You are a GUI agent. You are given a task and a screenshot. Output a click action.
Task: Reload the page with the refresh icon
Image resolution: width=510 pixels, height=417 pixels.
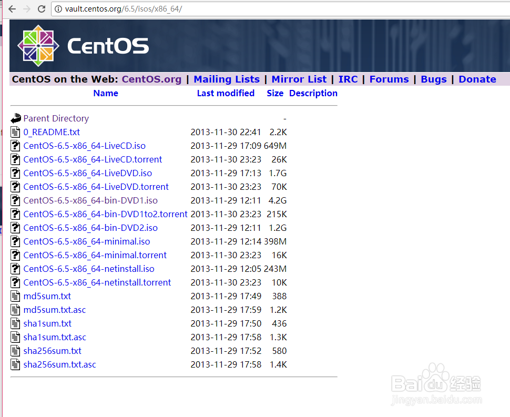(42, 9)
